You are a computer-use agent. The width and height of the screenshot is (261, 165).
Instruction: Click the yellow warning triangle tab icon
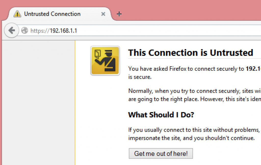[17, 14]
